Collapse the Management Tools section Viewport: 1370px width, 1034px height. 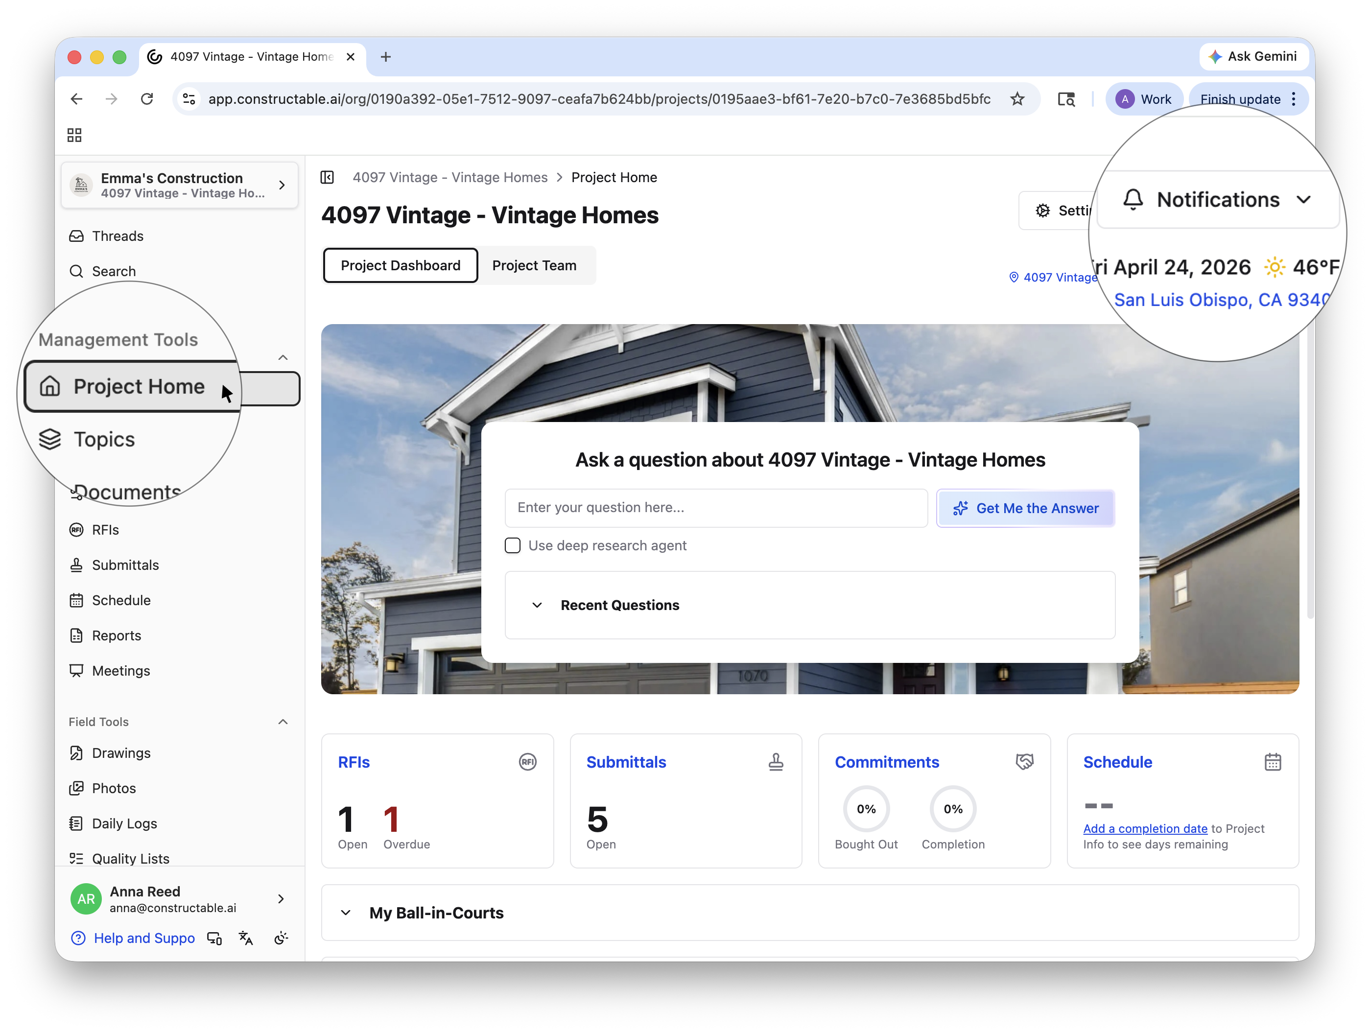[283, 358]
